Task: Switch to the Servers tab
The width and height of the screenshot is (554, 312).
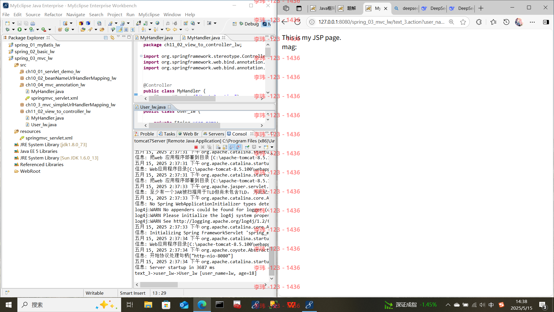Action: (x=214, y=134)
